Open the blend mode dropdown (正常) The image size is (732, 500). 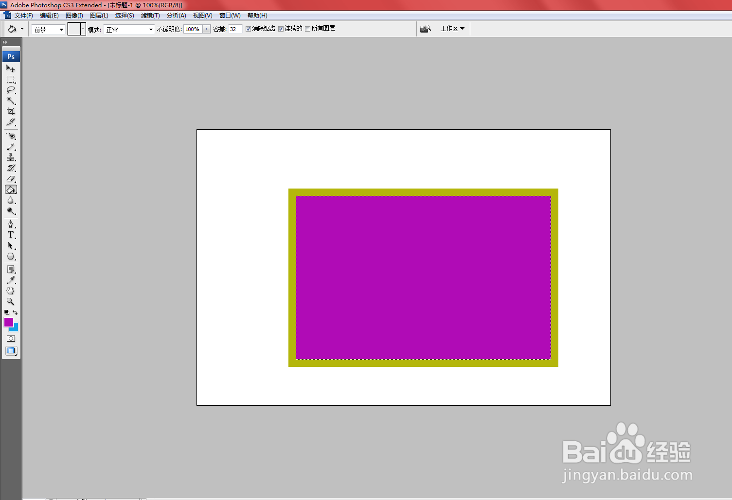tap(129, 29)
